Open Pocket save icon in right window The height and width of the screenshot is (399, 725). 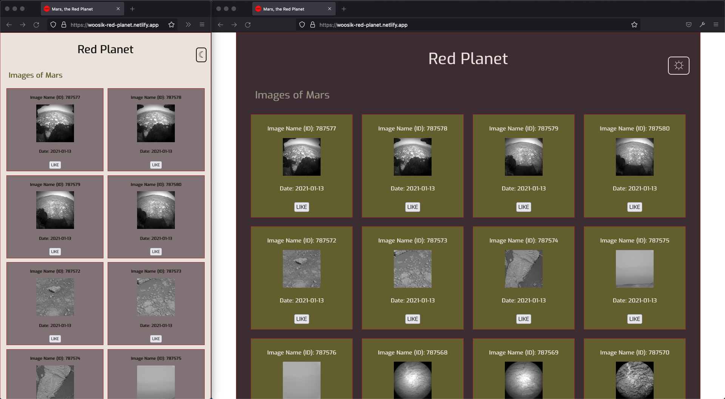[689, 25]
